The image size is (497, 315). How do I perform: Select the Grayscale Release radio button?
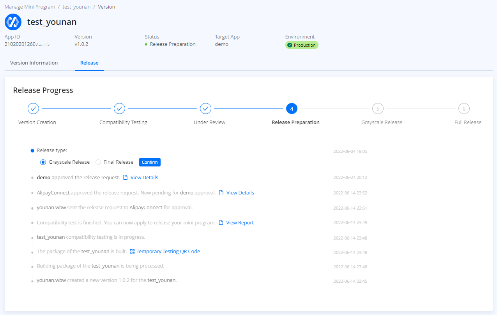pos(43,162)
